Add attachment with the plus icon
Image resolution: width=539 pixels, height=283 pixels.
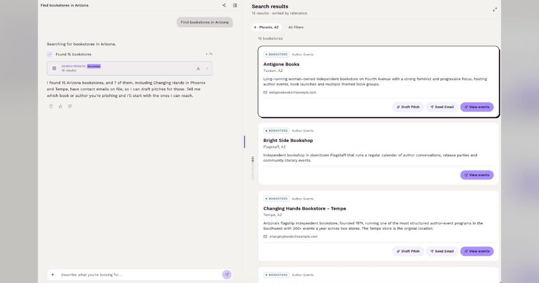point(53,274)
